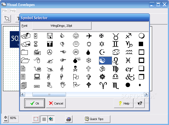Viewport: 169px width, 125px height.
Task: Choose the solid black square symbol
Action: tap(141, 44)
